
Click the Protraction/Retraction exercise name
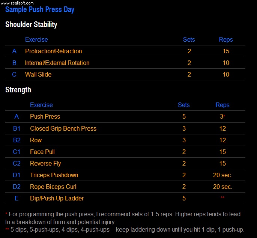point(53,51)
